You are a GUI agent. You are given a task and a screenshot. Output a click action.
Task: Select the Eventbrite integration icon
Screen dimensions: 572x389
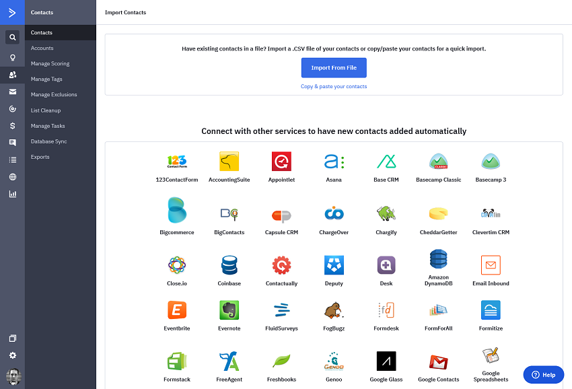pos(177,310)
